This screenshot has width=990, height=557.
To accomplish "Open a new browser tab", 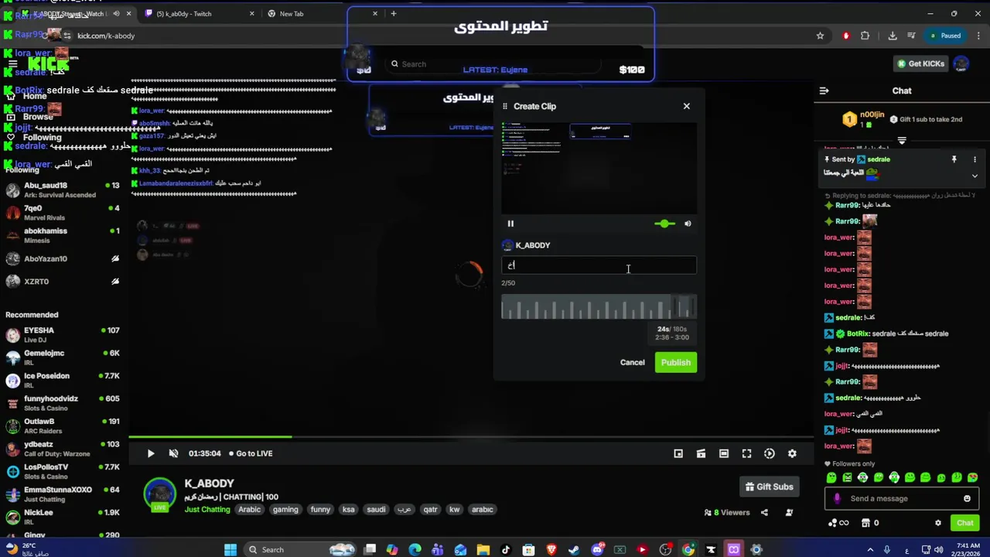I will pyautogui.click(x=393, y=13).
